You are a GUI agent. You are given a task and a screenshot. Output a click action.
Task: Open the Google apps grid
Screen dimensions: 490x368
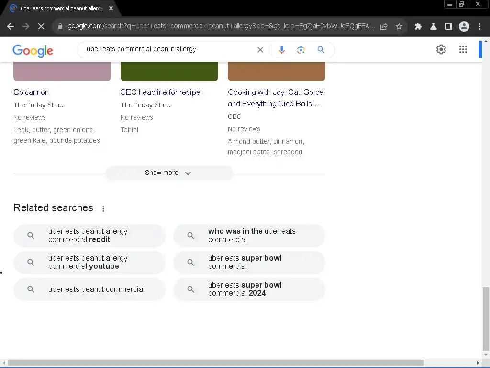463,49
